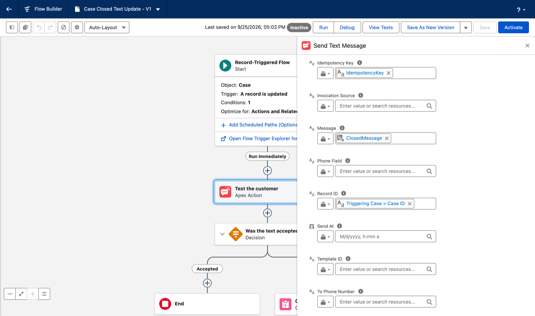Select the End element
The image size is (535, 316).
[x=207, y=304]
